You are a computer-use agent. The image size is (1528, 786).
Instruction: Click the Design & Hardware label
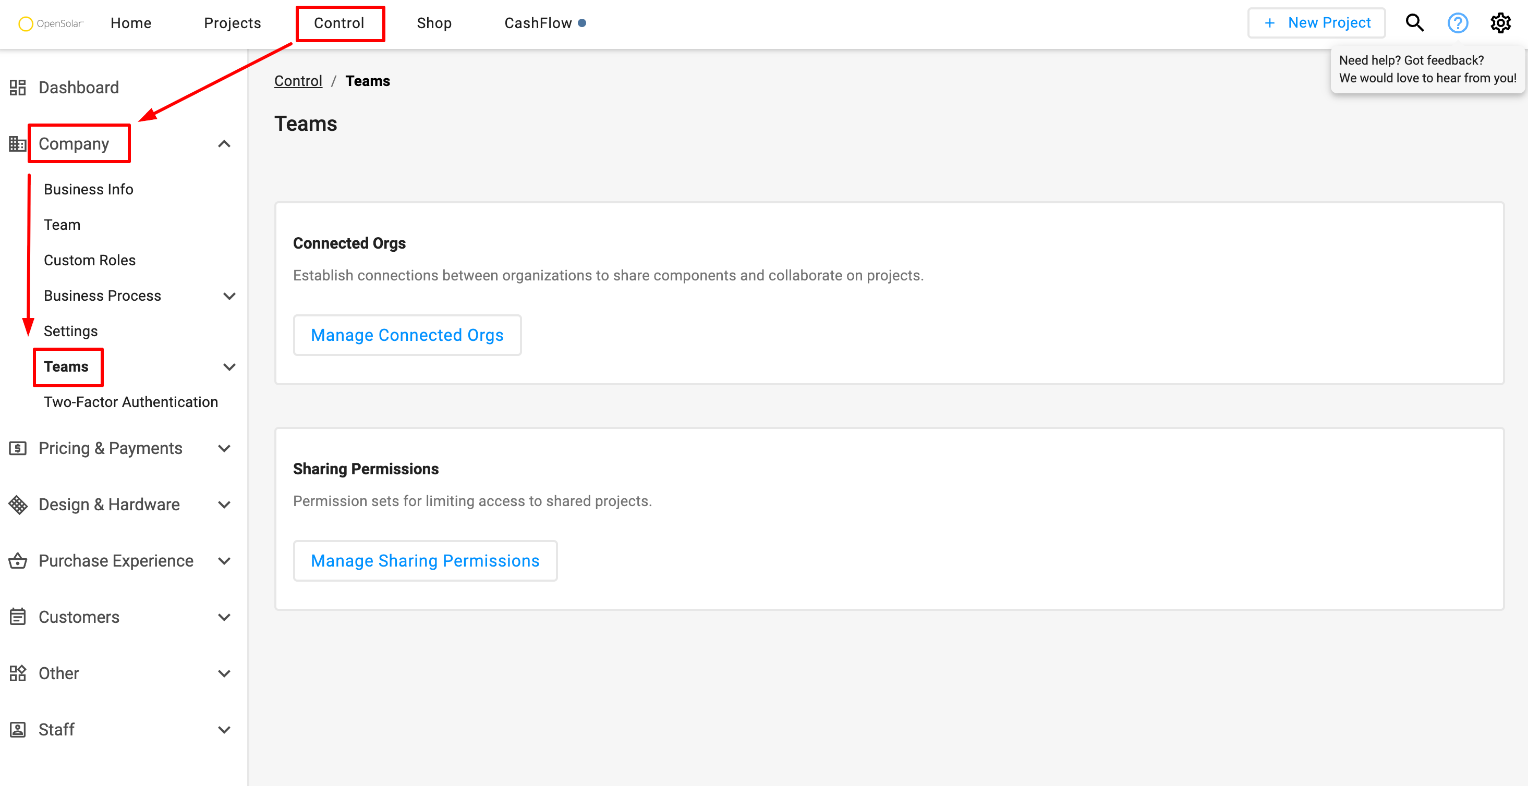pos(109,505)
